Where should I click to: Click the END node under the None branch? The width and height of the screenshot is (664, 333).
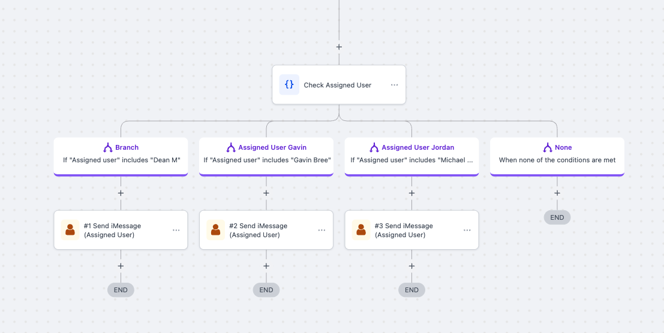[557, 217]
